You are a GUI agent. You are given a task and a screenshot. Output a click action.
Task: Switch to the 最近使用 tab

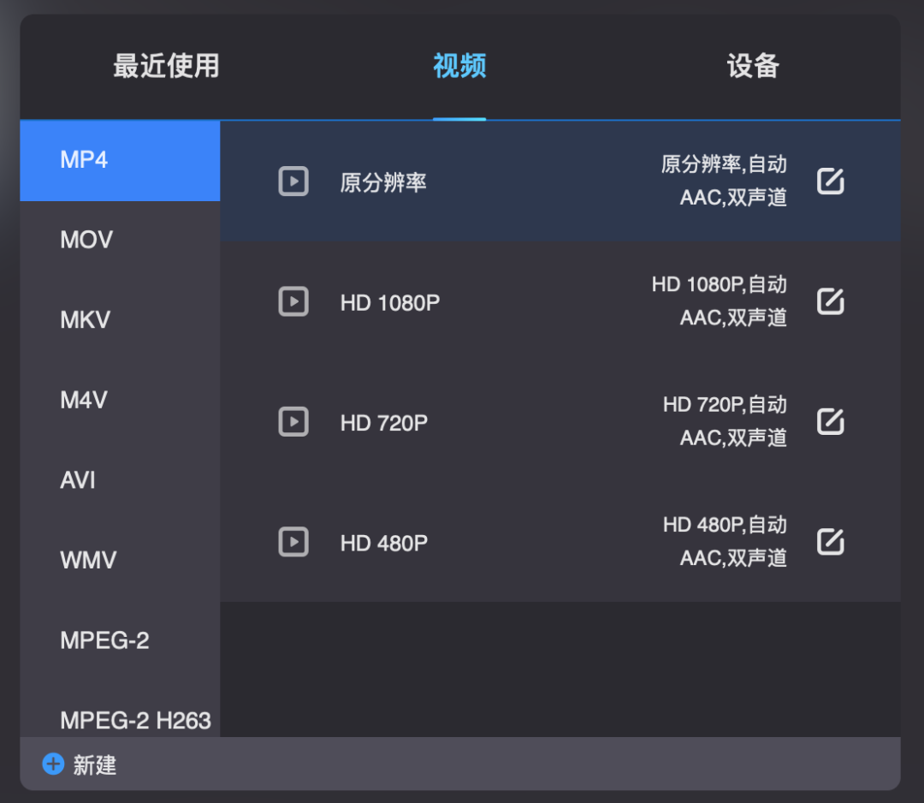click(166, 66)
